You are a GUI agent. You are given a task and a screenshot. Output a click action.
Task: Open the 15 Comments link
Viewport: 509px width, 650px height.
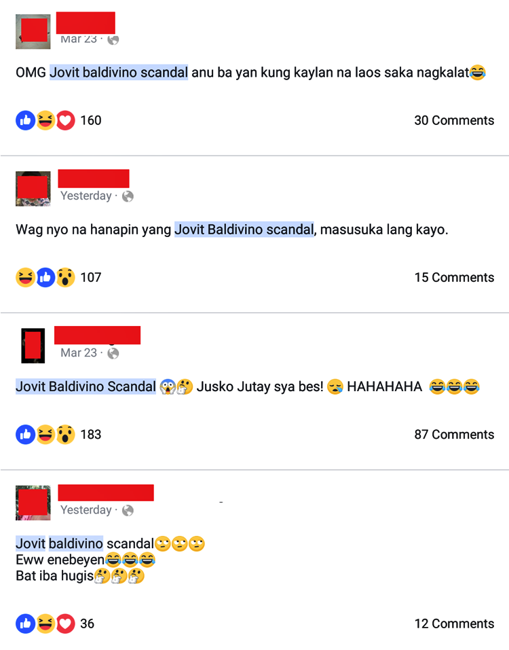pyautogui.click(x=454, y=277)
